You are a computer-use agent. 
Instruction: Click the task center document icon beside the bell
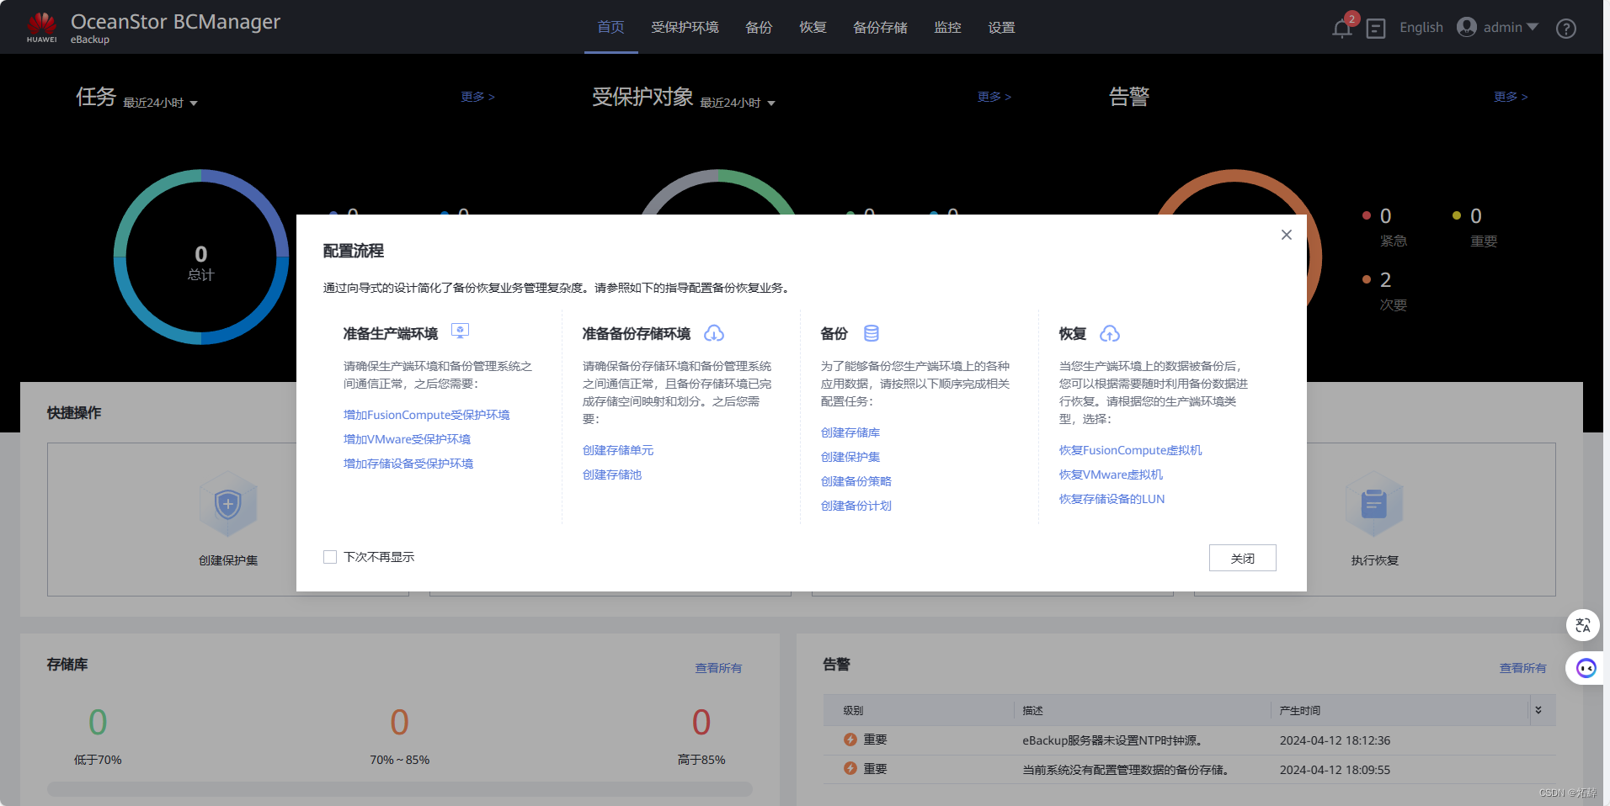point(1376,28)
